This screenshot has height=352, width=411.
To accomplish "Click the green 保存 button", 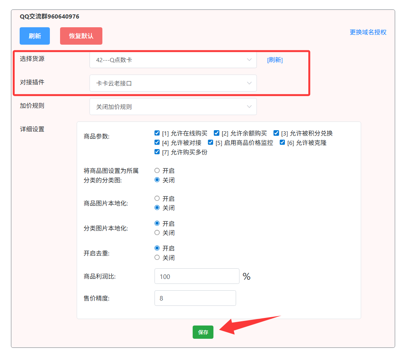I will coord(203,332).
